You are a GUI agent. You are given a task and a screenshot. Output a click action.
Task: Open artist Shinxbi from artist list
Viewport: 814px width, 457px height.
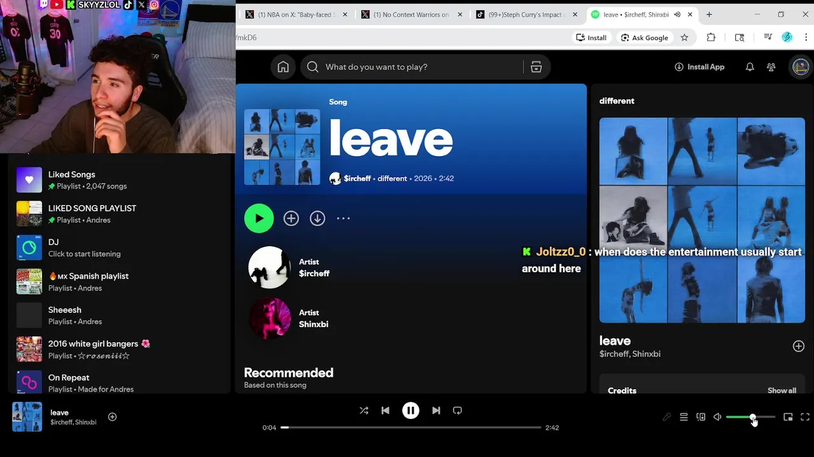click(x=314, y=324)
